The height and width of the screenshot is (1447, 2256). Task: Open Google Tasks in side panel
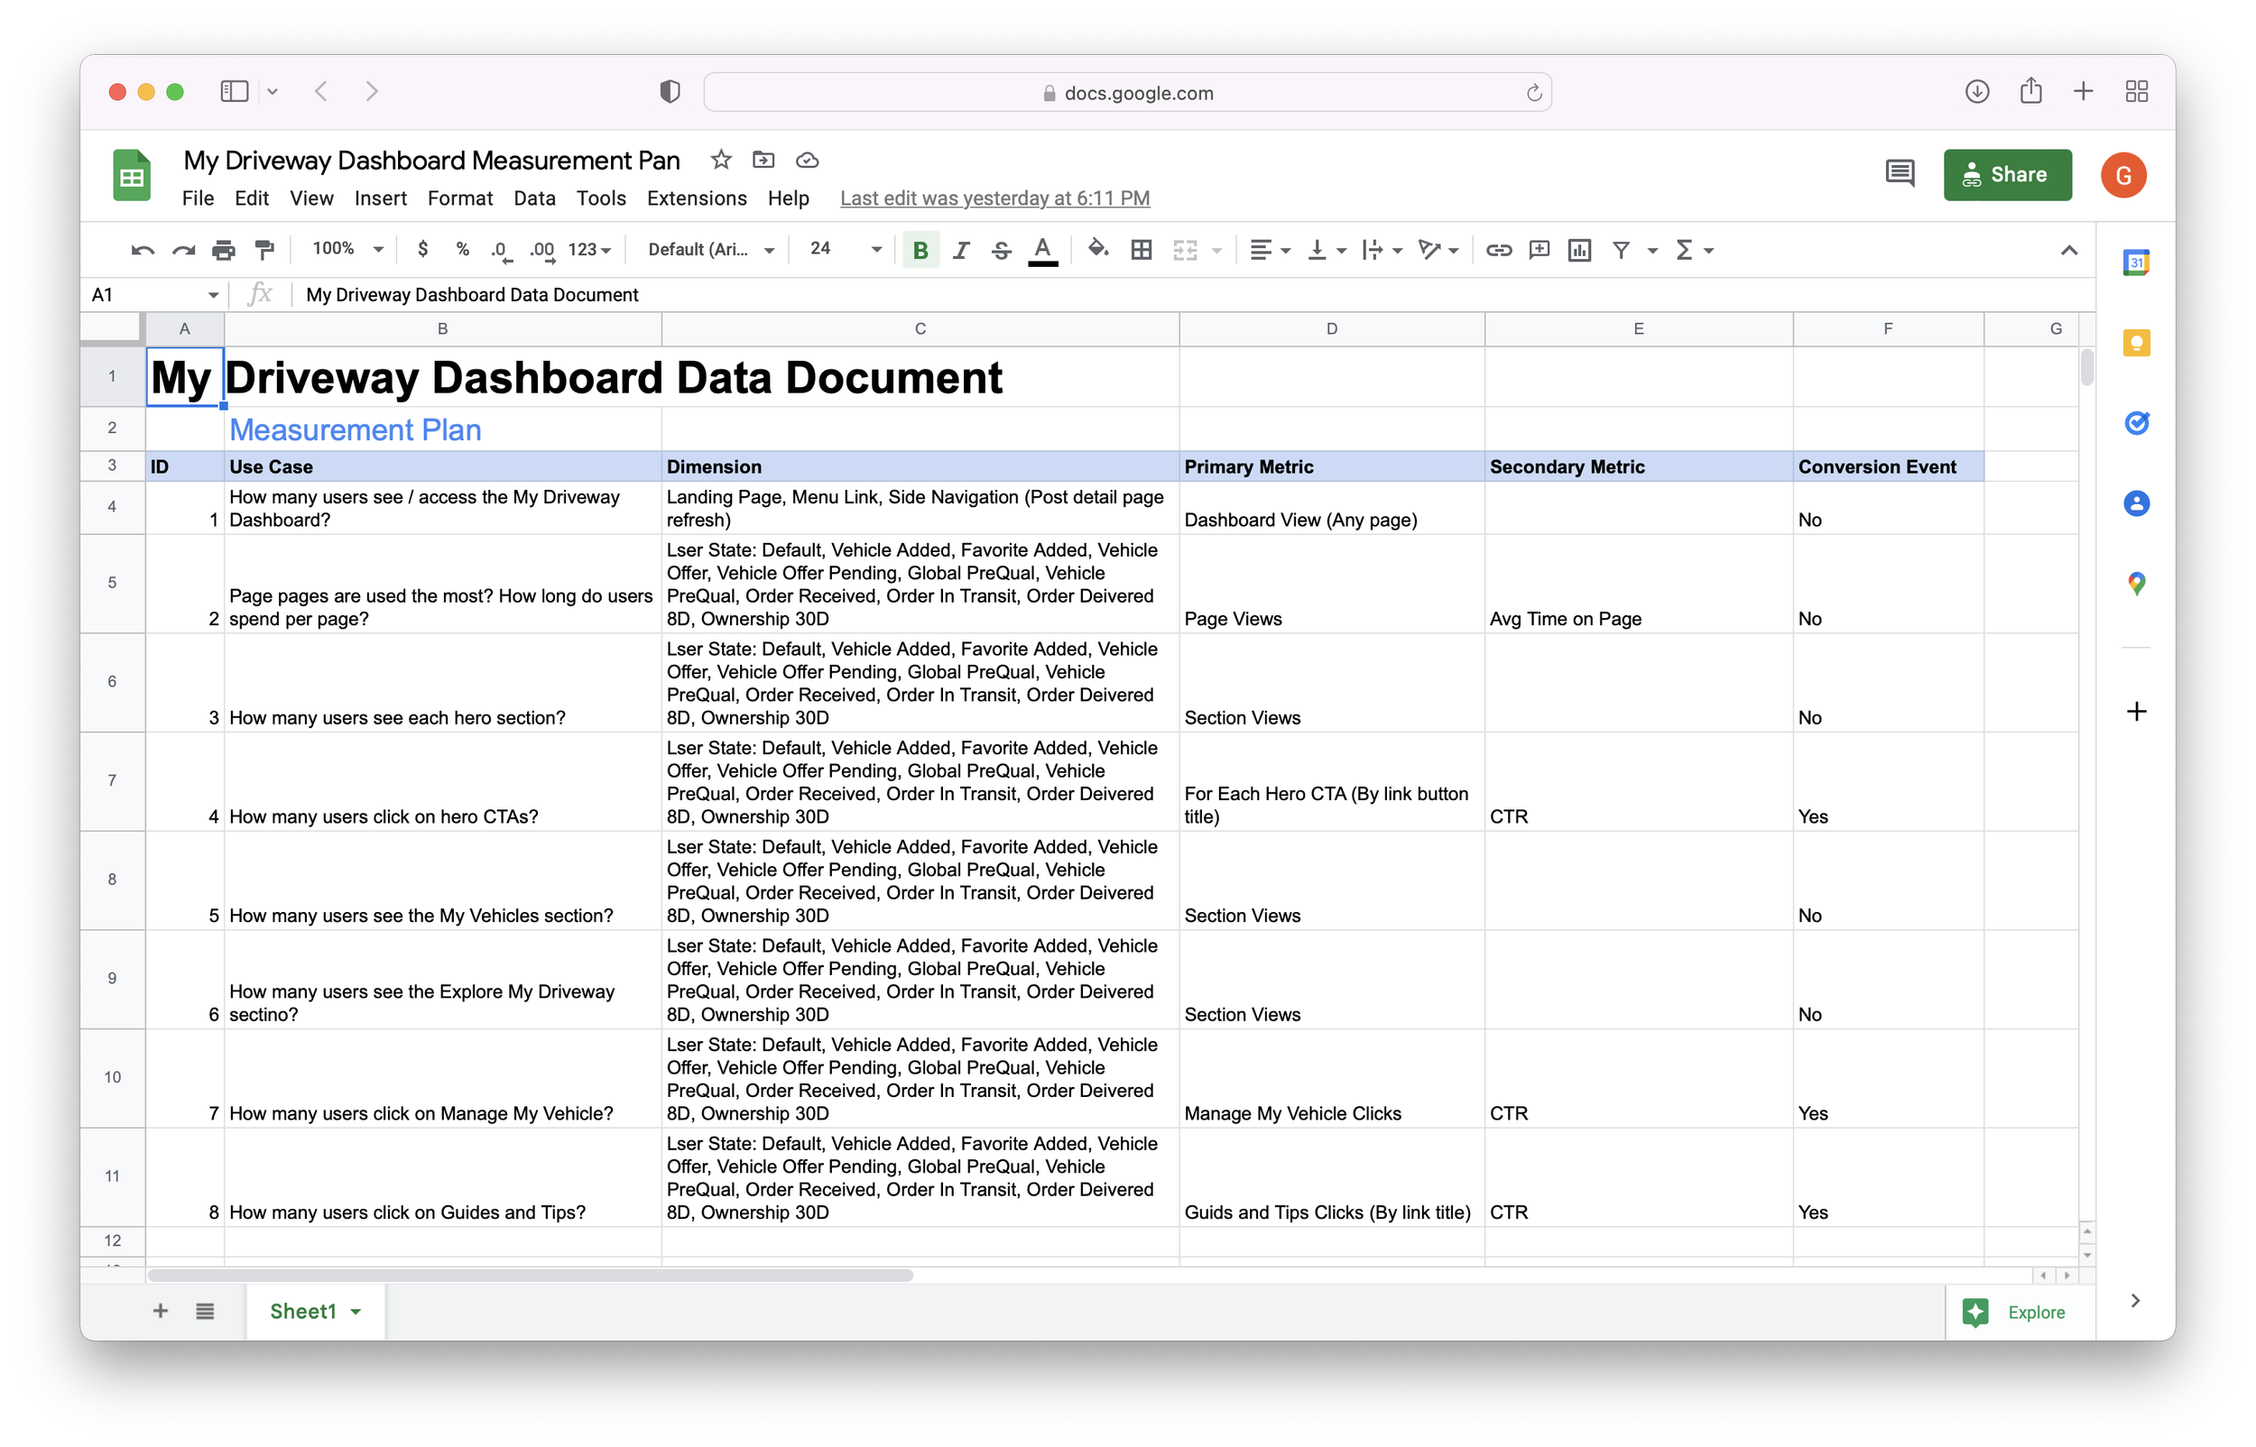pyautogui.click(x=2136, y=424)
